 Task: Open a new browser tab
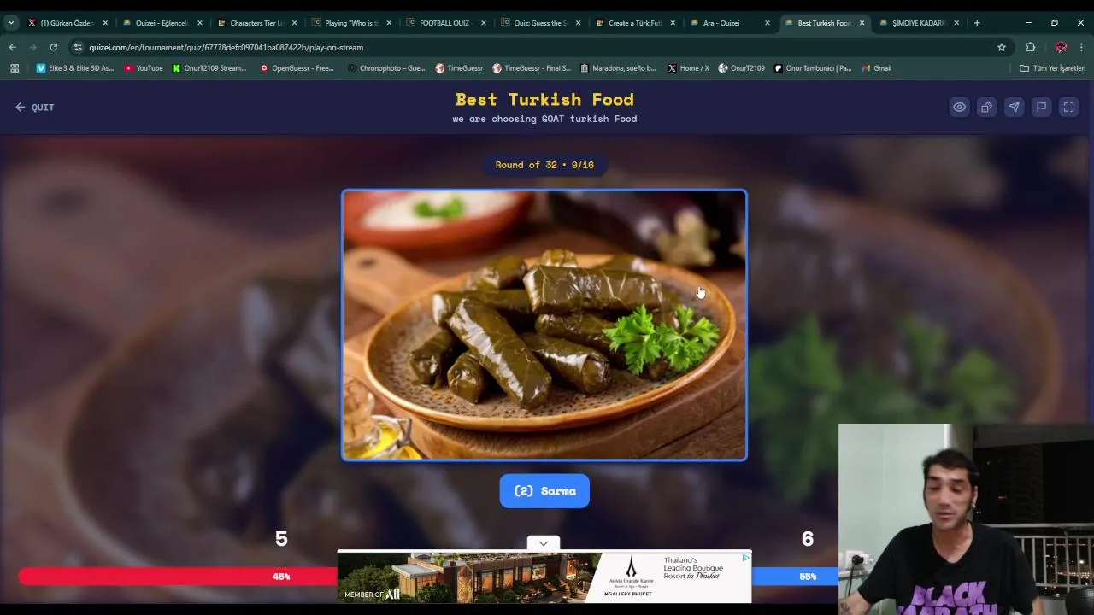tap(977, 23)
